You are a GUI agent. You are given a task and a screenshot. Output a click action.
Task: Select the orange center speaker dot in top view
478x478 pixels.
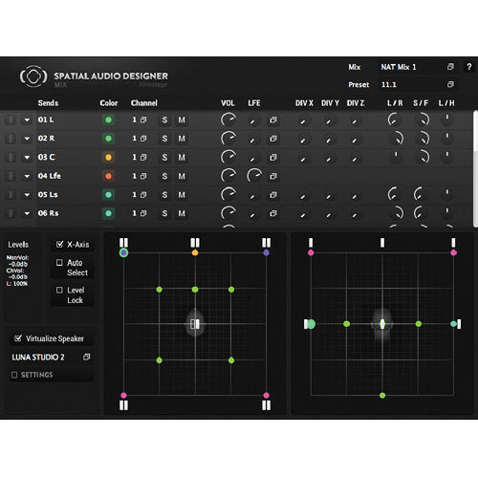pos(195,252)
